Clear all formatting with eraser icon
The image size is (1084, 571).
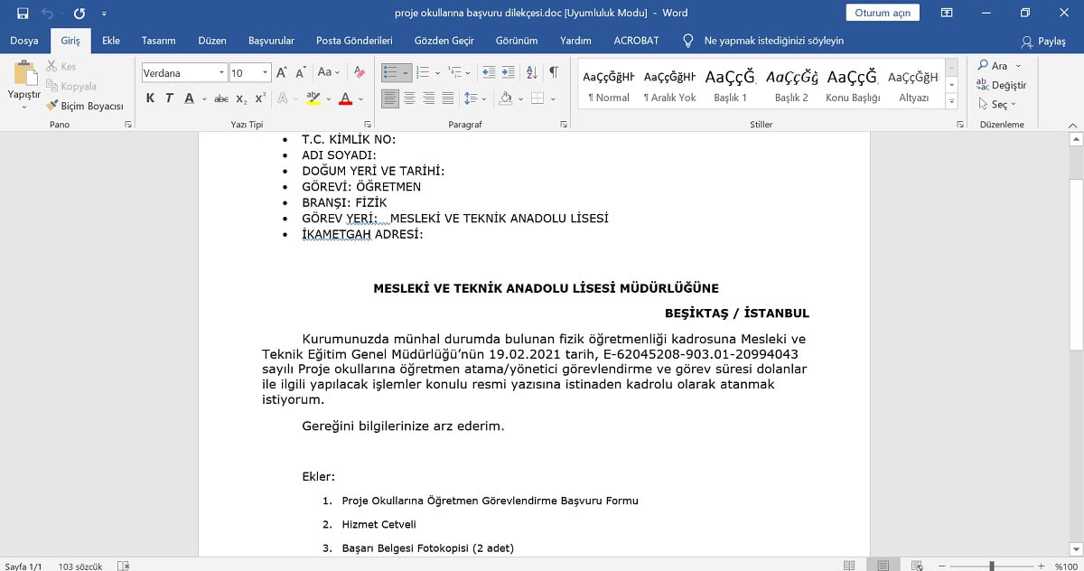pyautogui.click(x=360, y=72)
